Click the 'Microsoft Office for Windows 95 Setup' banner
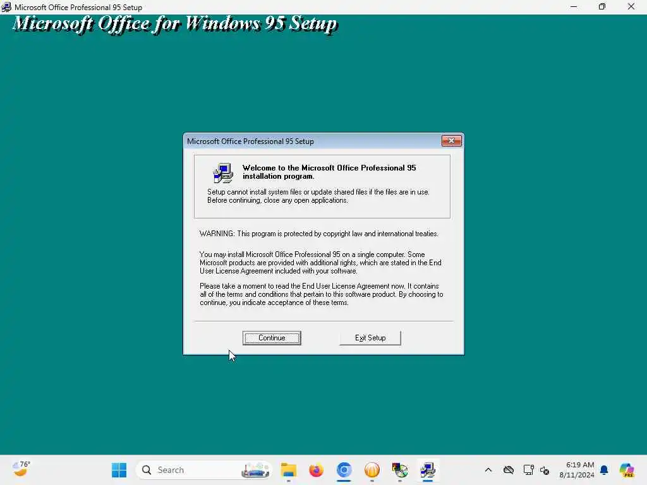The image size is (647, 485). tap(175, 24)
